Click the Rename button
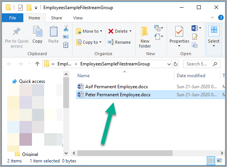 pyautogui.click(x=119, y=42)
